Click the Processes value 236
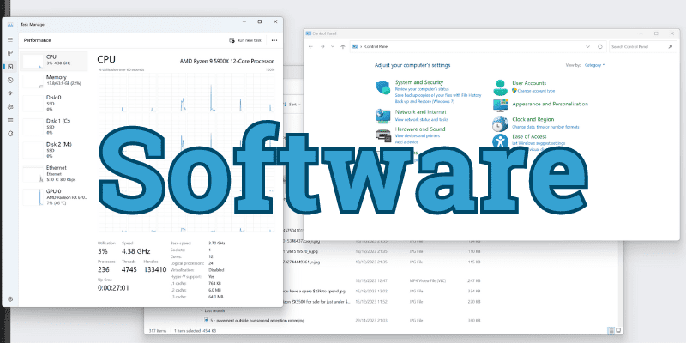Screen dimensions: 686x343 tap(104, 269)
